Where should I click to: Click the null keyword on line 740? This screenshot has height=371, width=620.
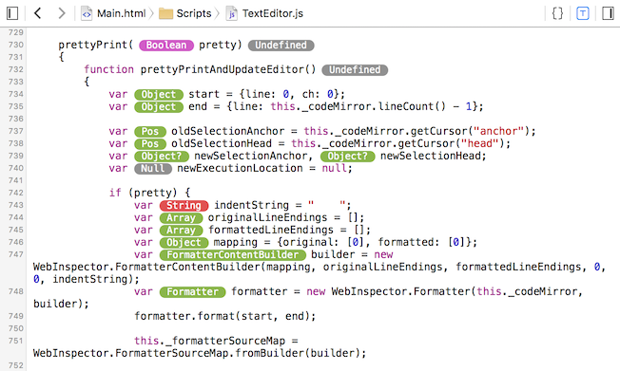pos(334,168)
